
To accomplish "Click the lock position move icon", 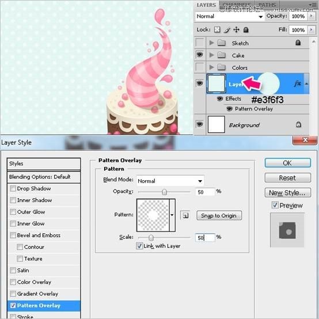I will pyautogui.click(x=236, y=30).
